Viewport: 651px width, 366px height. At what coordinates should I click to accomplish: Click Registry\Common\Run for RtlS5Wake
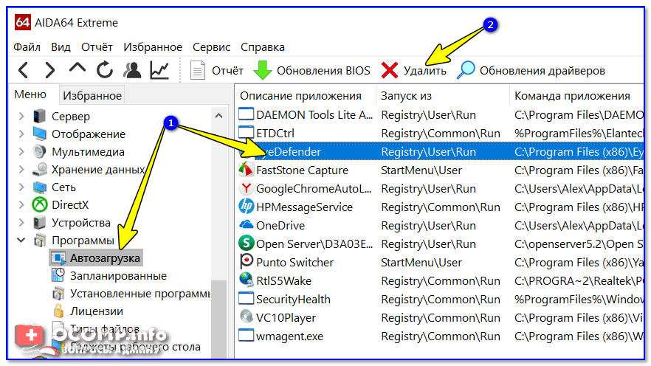(x=441, y=281)
